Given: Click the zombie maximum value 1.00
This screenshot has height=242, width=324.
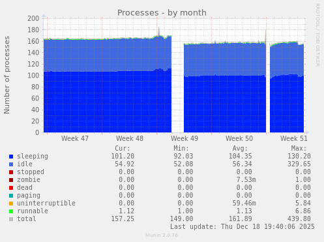Looking at the screenshot, I should pyautogui.click(x=303, y=180).
